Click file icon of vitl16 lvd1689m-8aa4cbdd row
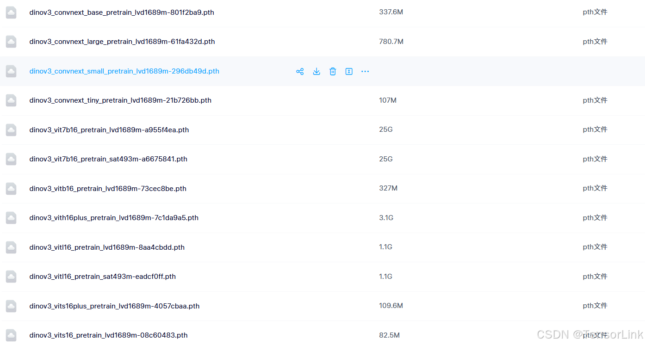645x345 pixels. (x=11, y=247)
